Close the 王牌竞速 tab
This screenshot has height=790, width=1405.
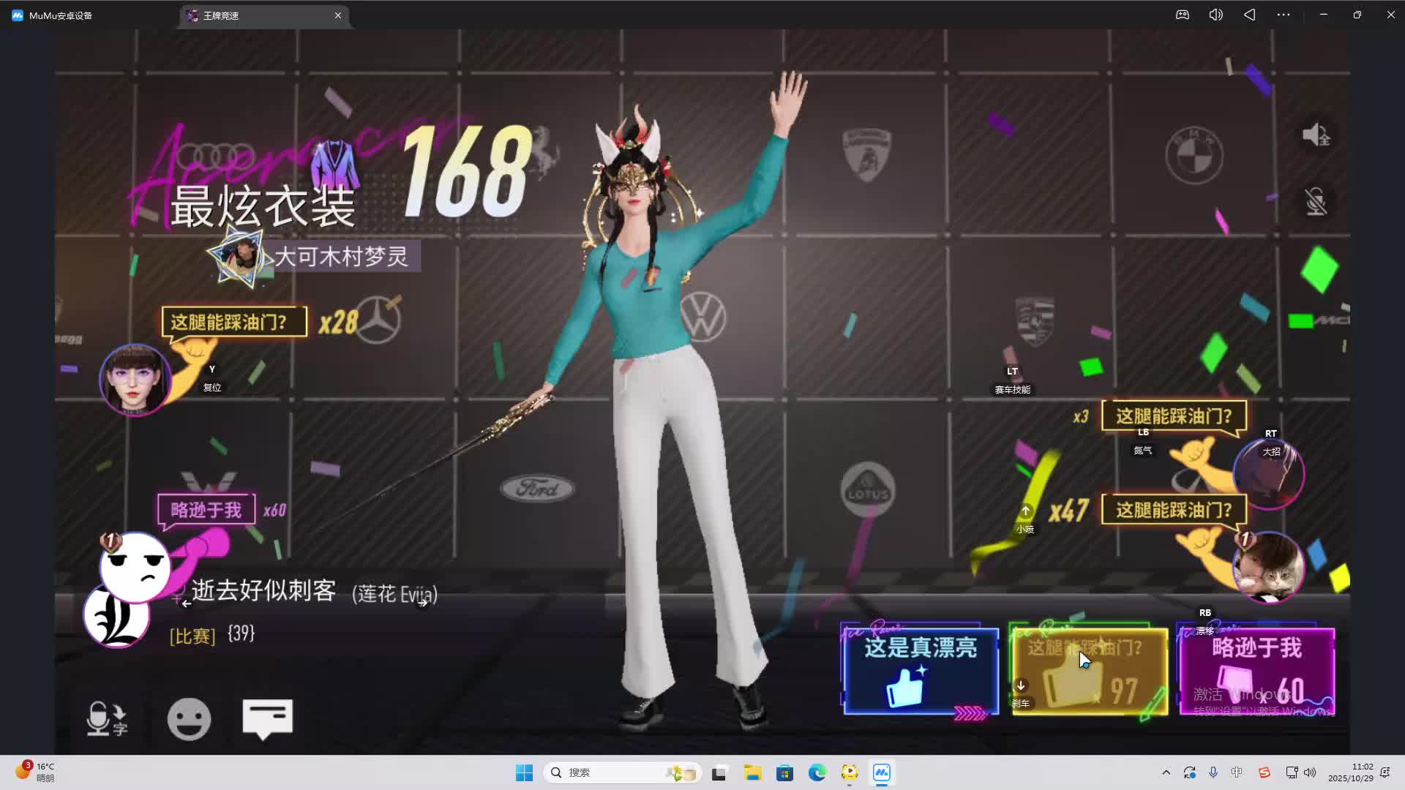(x=338, y=15)
